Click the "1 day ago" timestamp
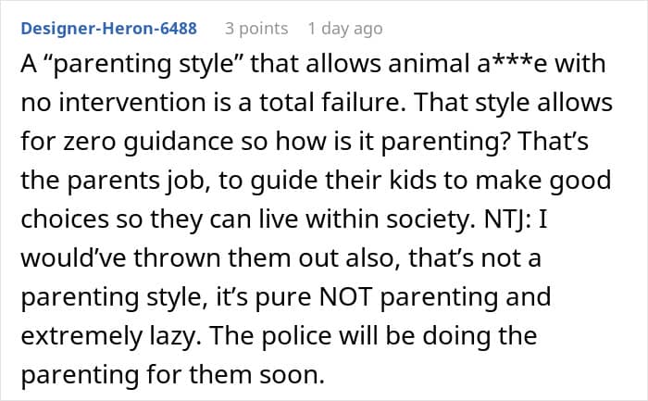648x401 pixels. point(344,29)
